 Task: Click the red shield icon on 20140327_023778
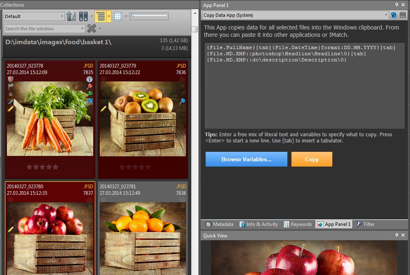(11, 79)
